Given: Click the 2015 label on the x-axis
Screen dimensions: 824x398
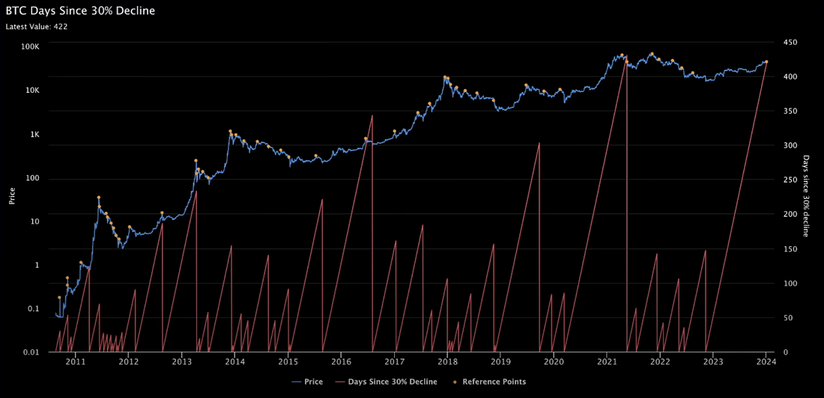Looking at the screenshot, I should pos(288,361).
